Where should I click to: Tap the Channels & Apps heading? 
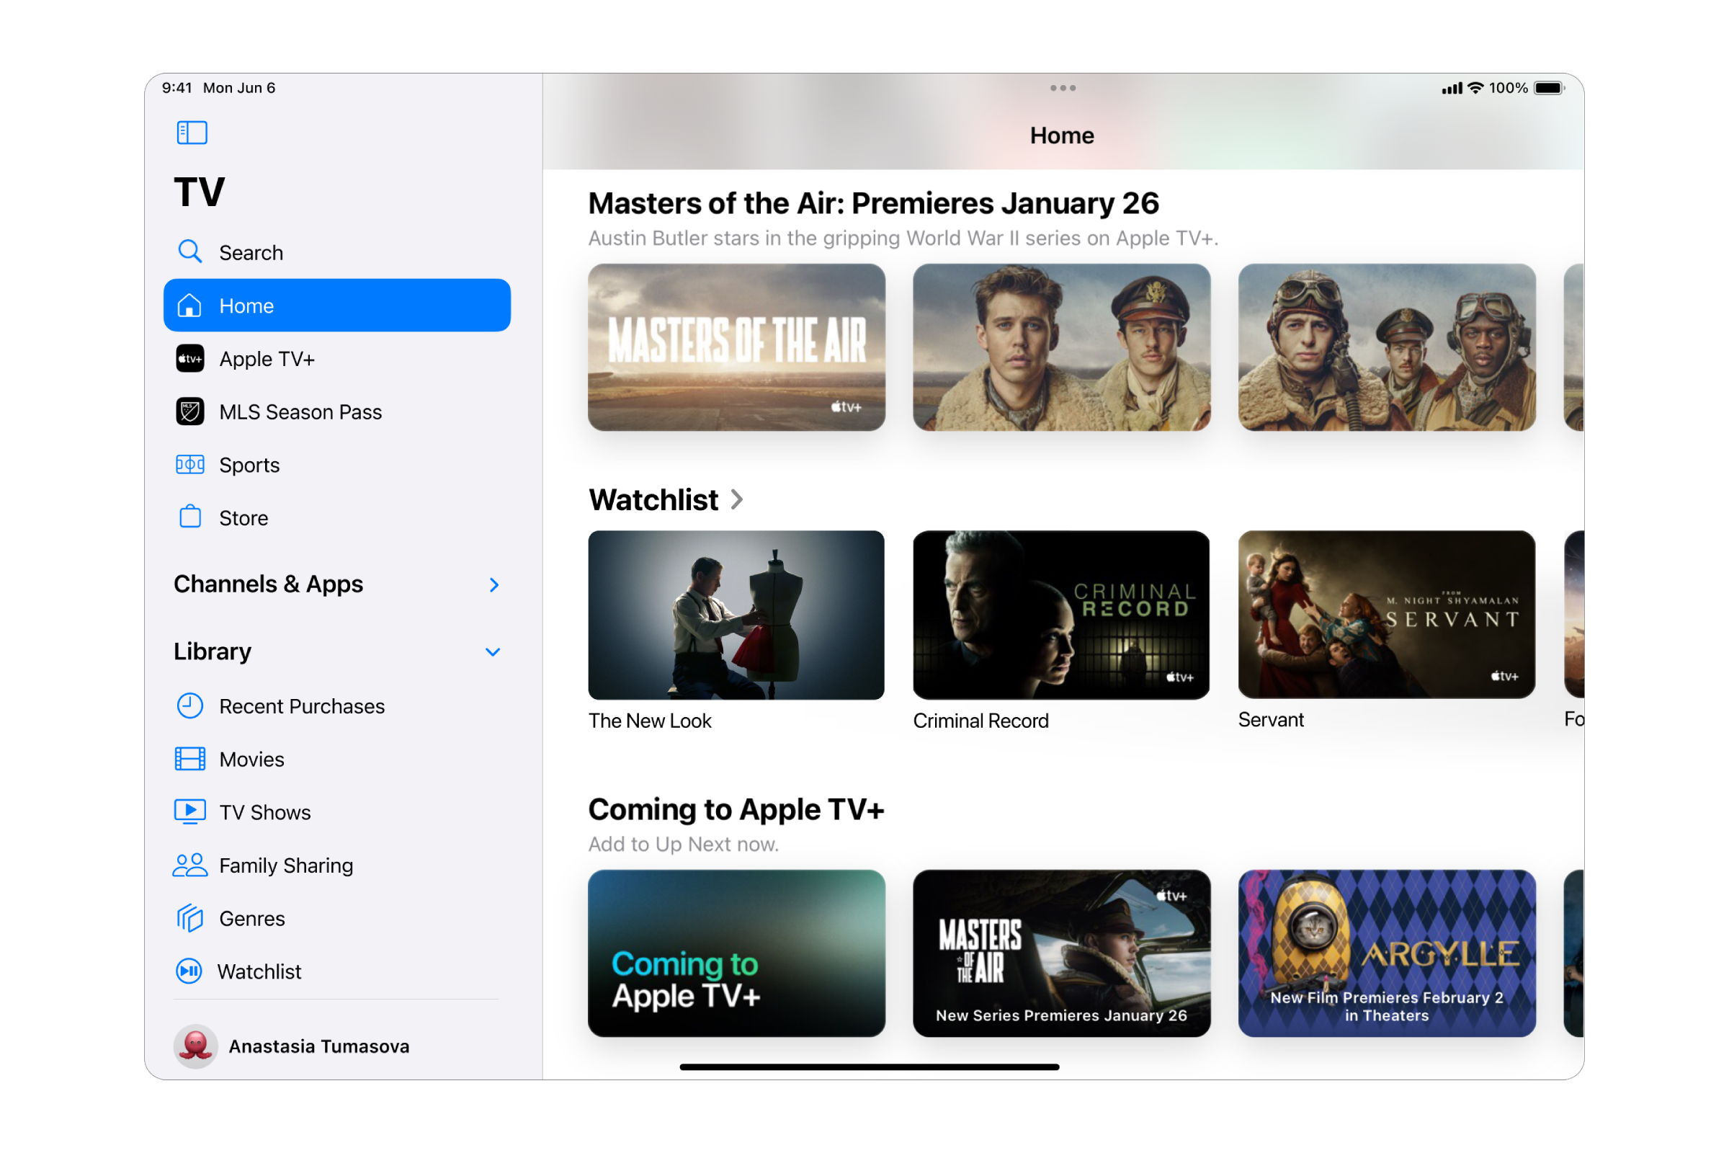[x=268, y=584]
